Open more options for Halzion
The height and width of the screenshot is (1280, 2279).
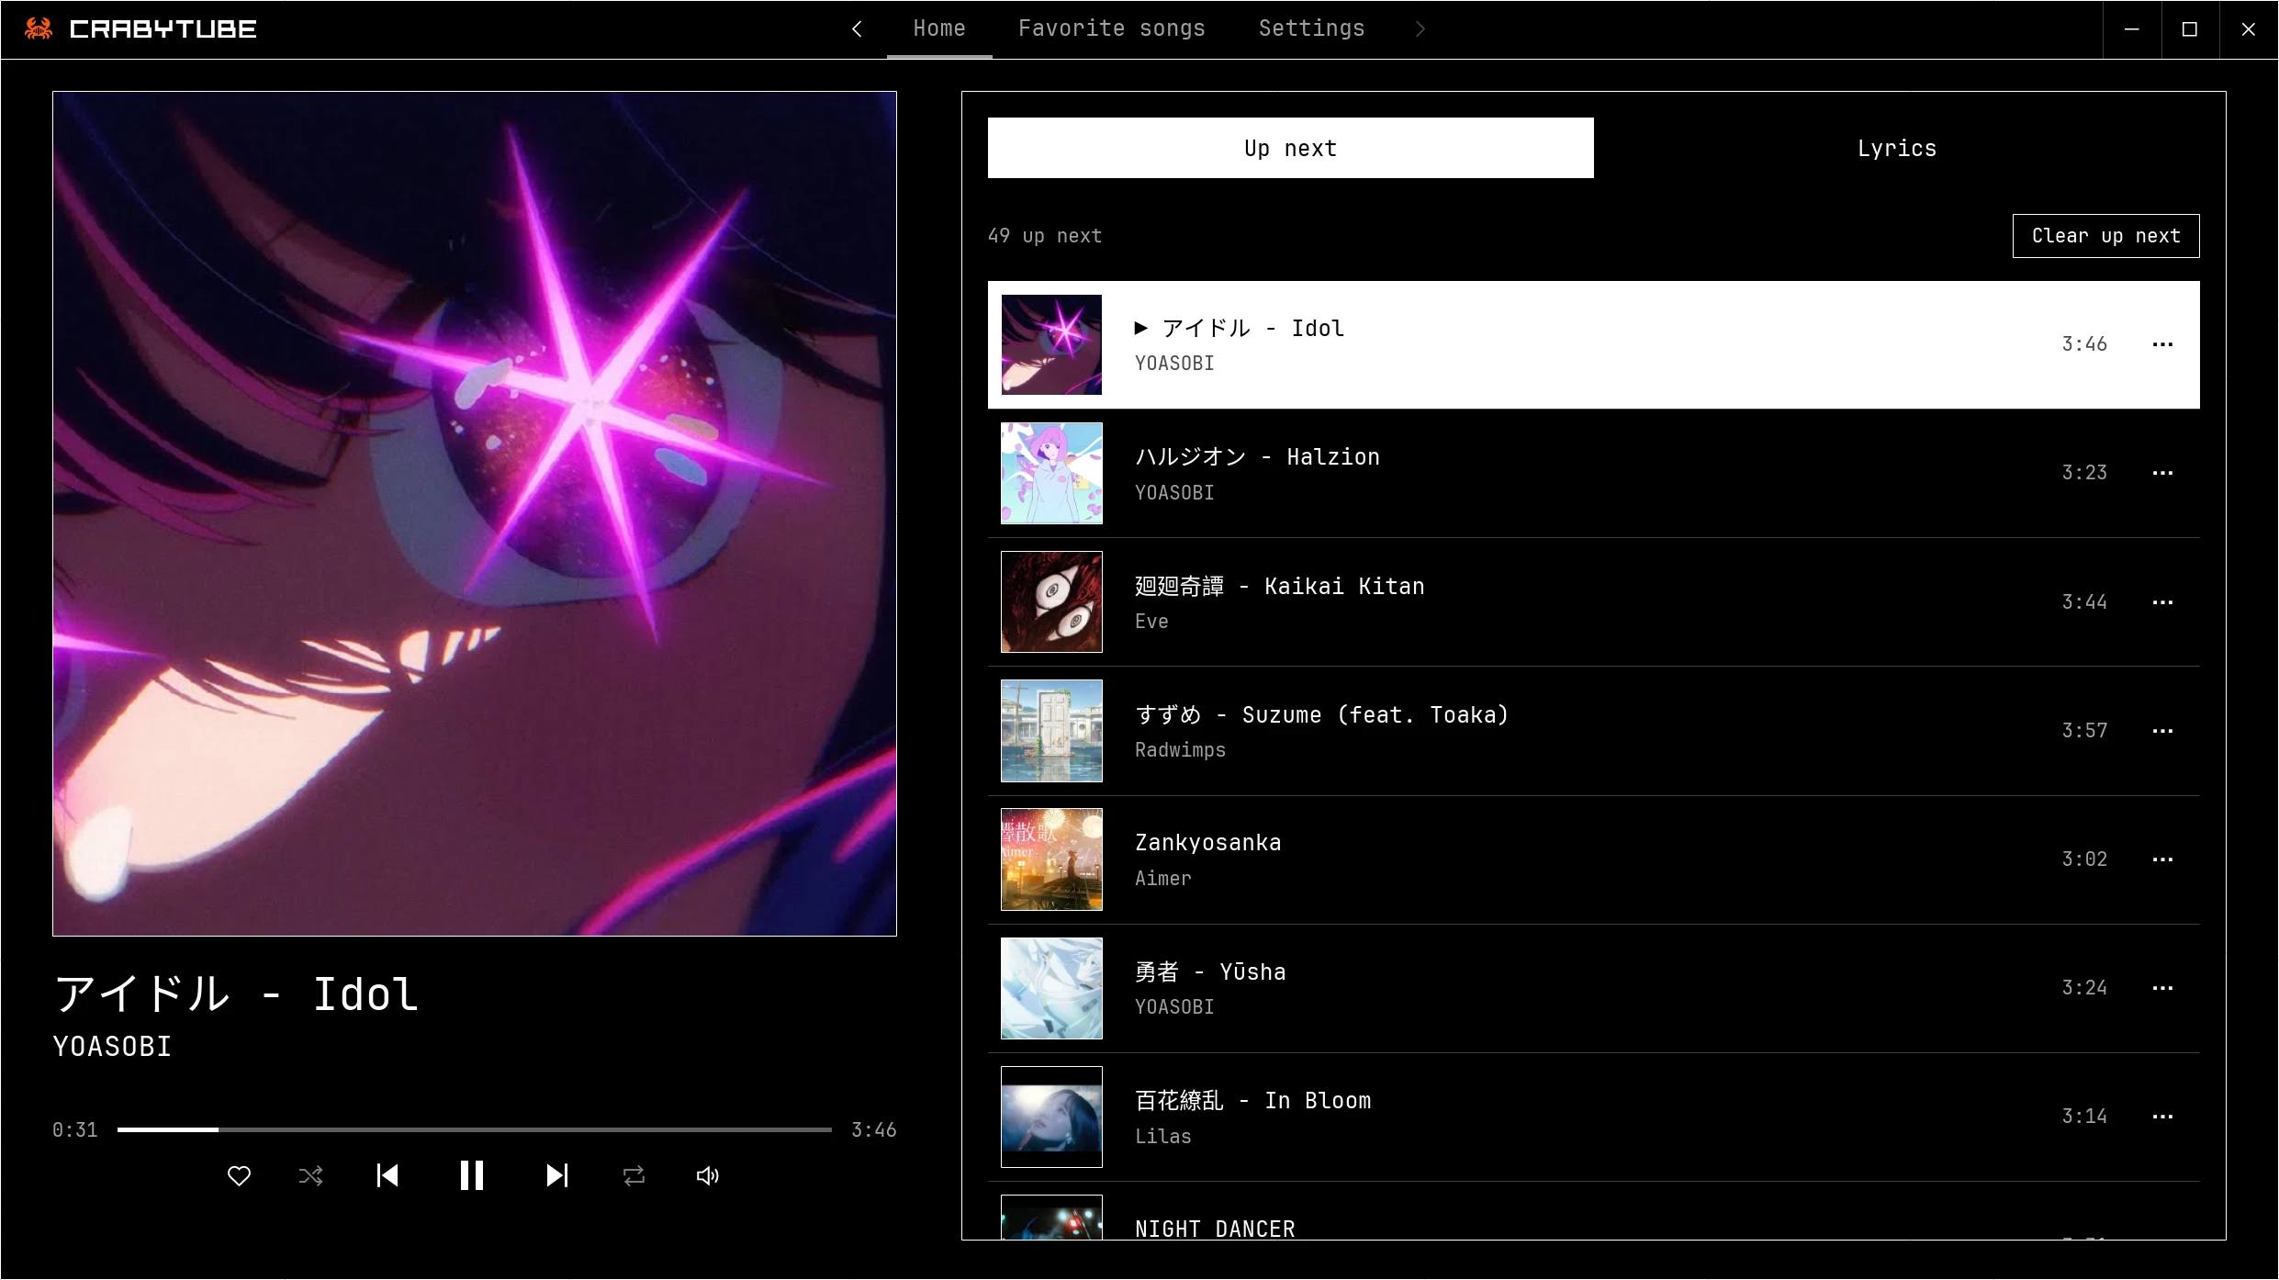point(2162,473)
